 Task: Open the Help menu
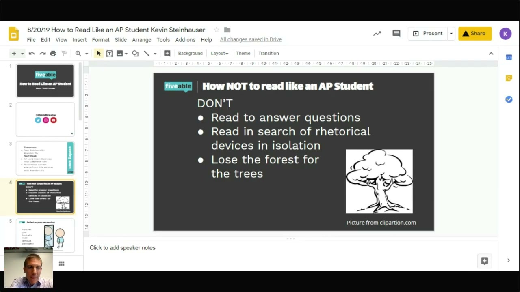206,40
